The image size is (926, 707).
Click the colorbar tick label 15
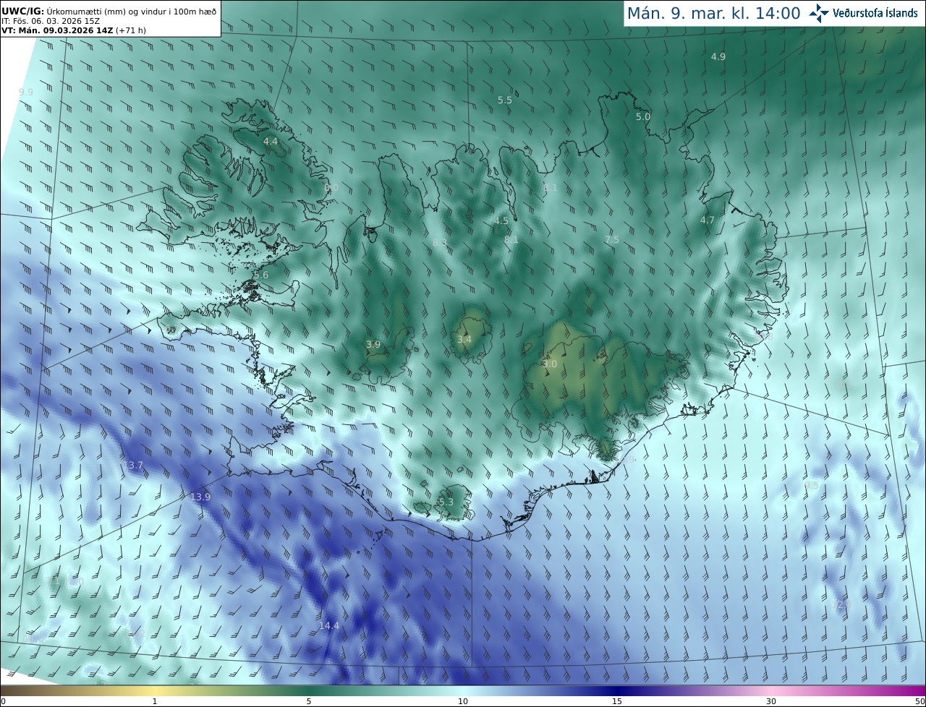(x=617, y=701)
